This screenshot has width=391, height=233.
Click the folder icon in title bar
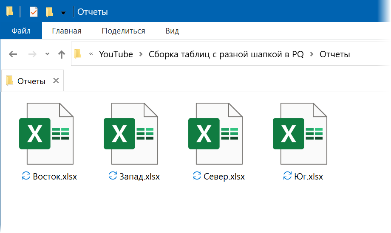pos(10,11)
